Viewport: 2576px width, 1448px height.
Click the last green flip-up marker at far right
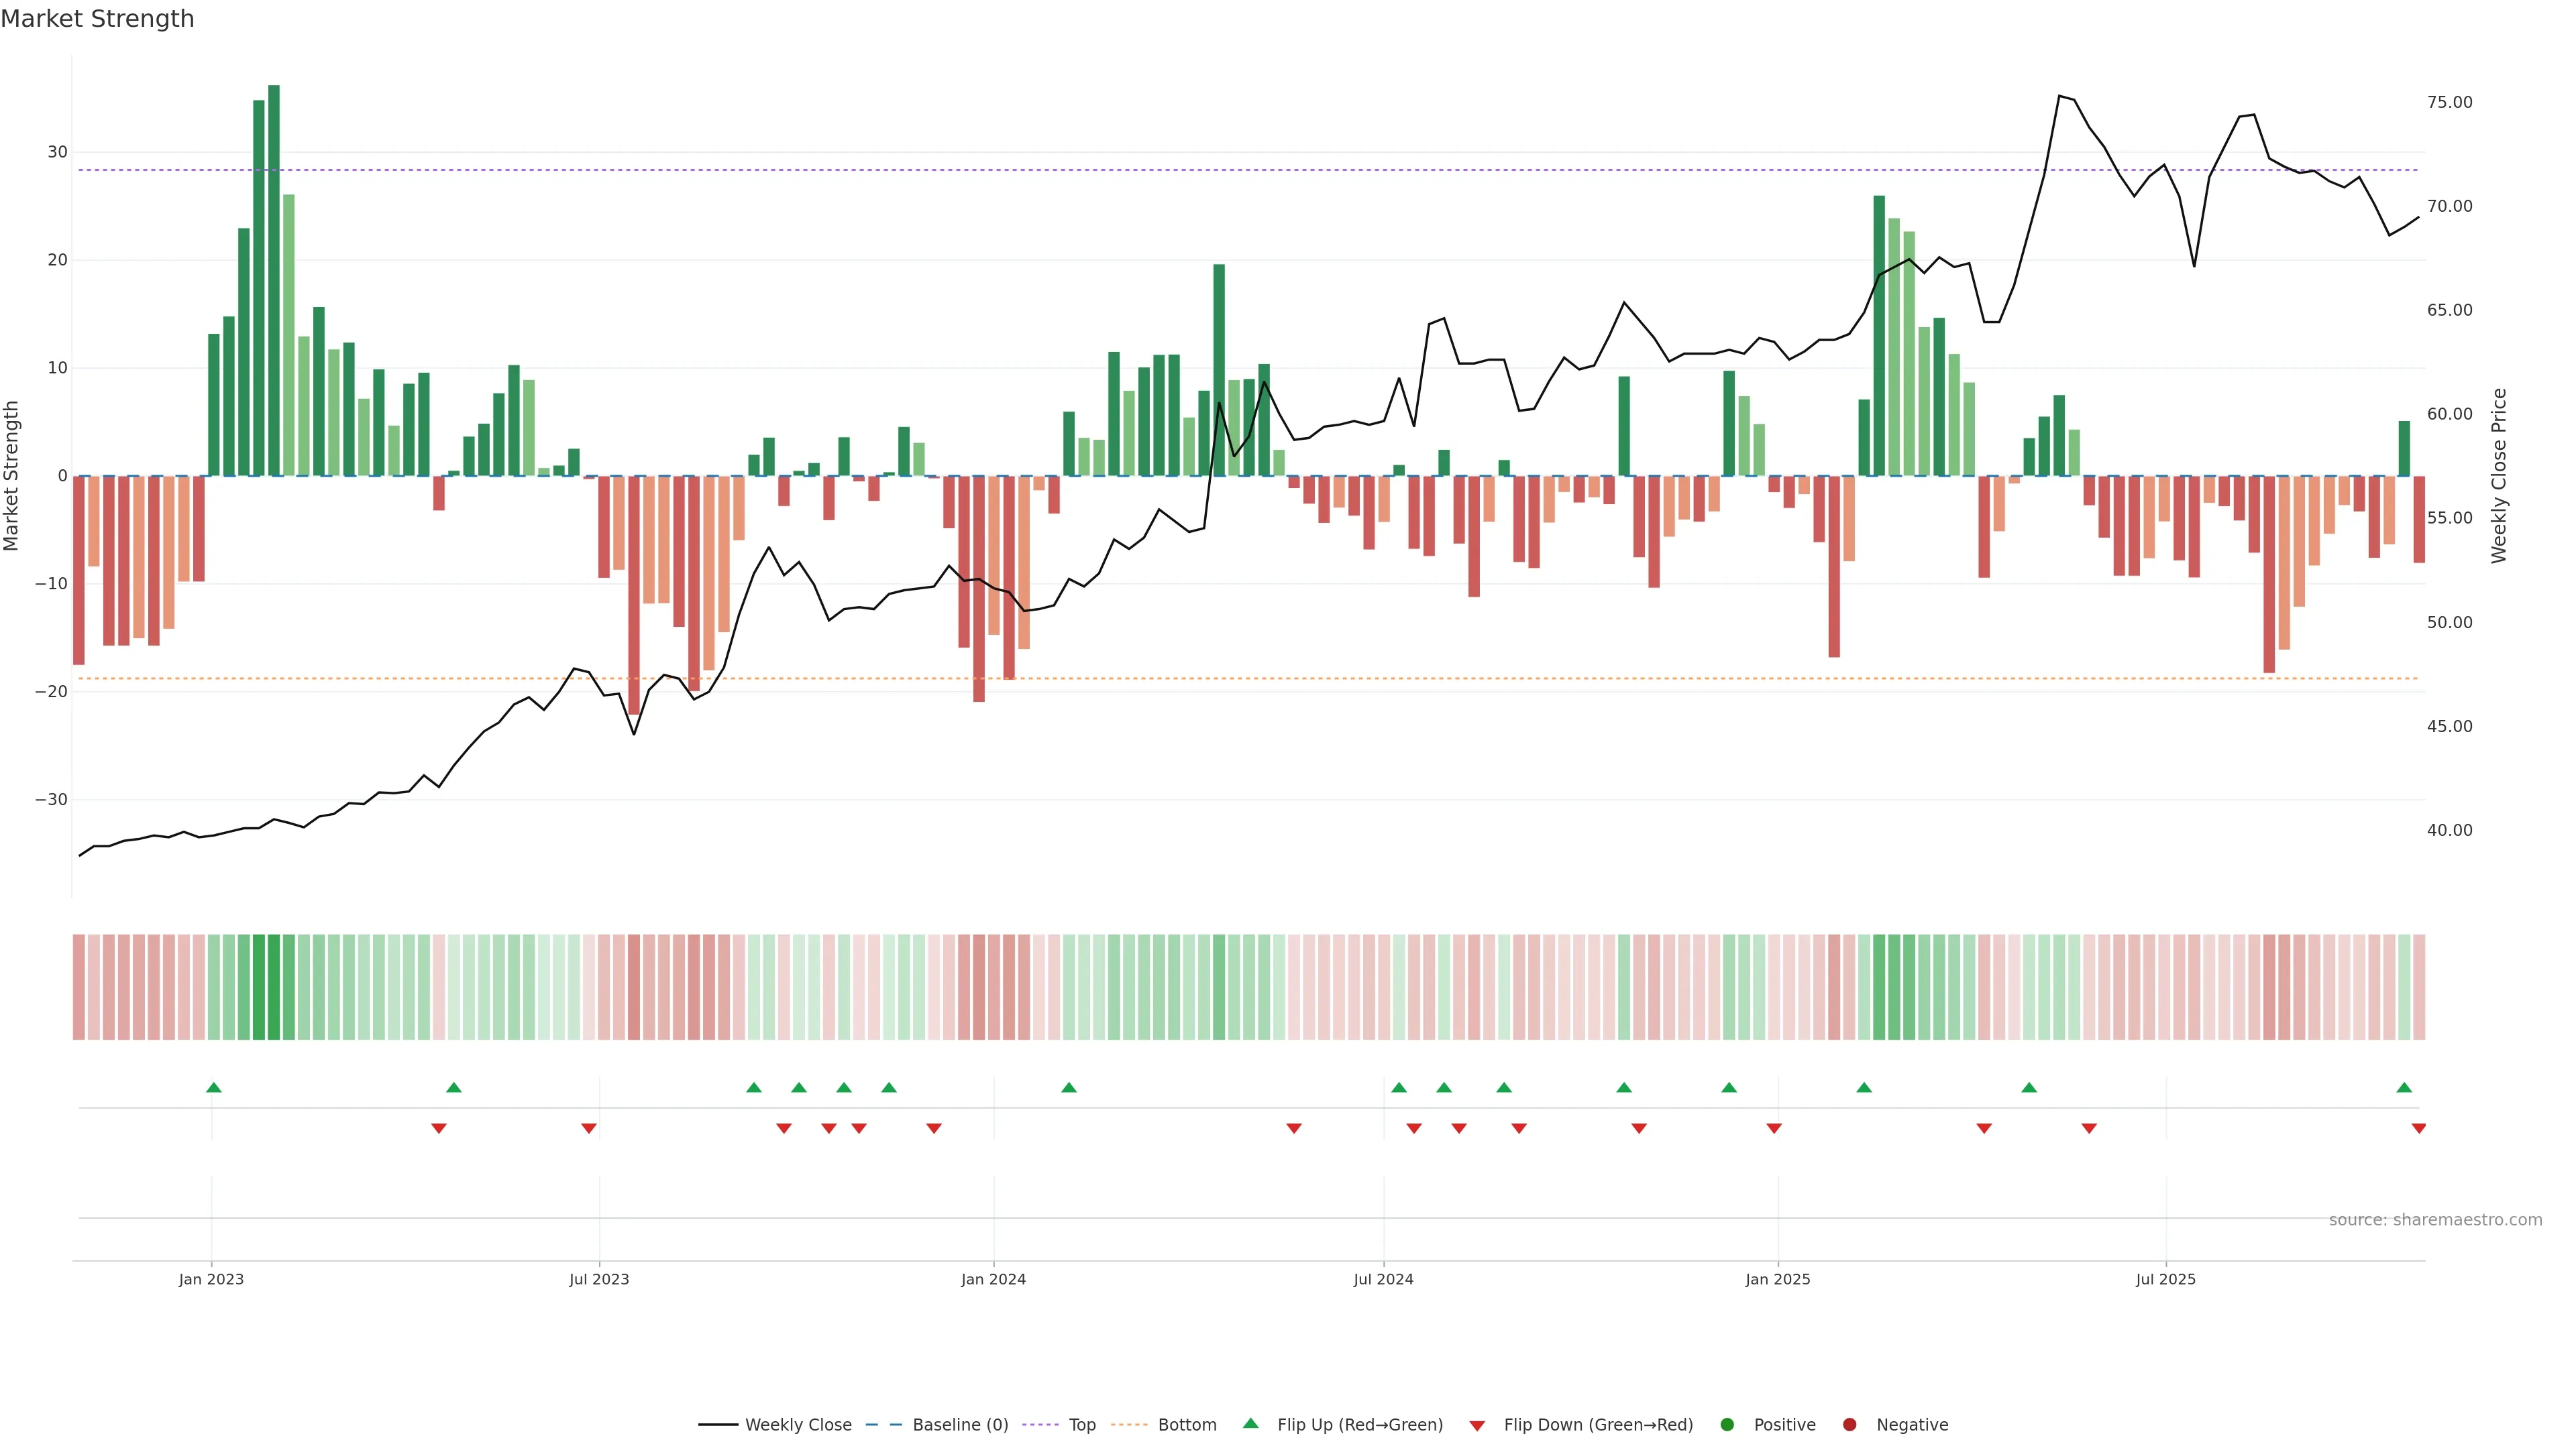click(2404, 1087)
